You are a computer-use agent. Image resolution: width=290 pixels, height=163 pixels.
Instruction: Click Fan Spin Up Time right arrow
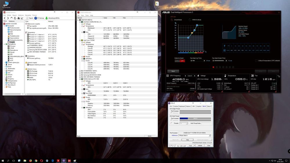pyautogui.click(x=204, y=61)
